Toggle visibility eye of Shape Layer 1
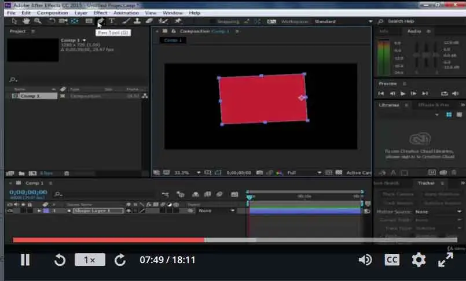 tap(10, 210)
